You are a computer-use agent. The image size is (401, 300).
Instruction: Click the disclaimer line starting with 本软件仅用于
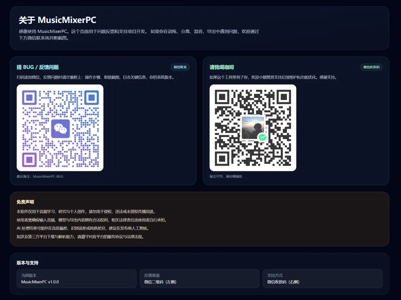(86, 212)
